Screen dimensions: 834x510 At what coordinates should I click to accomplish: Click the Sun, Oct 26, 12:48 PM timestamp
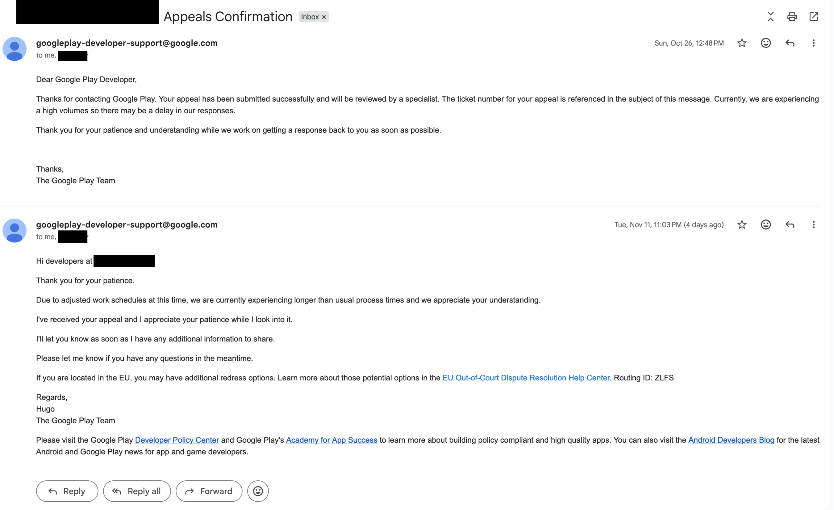click(689, 43)
